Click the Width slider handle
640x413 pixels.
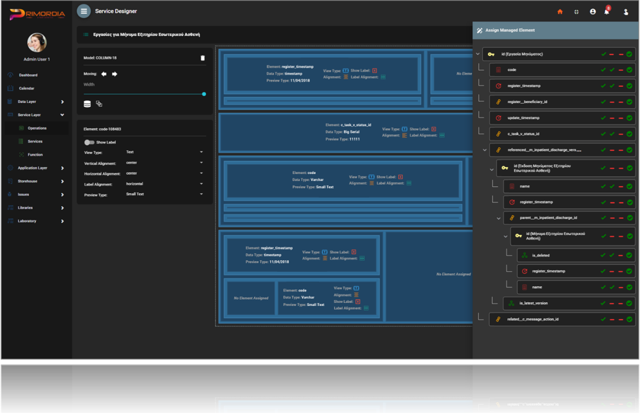point(204,94)
